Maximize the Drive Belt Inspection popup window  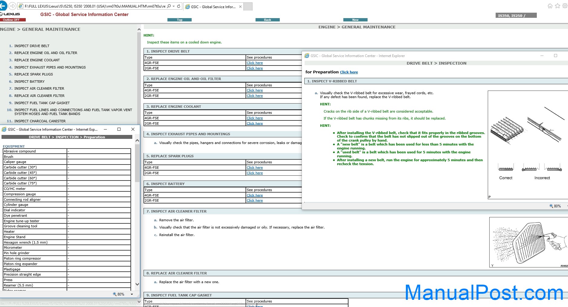coord(556,56)
